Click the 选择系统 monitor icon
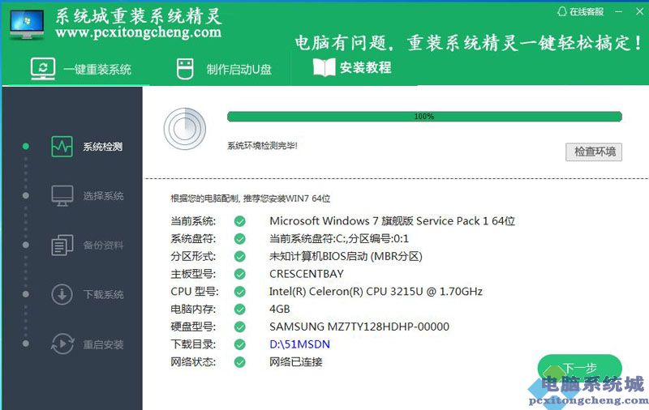This screenshot has height=410, width=649. [x=62, y=196]
